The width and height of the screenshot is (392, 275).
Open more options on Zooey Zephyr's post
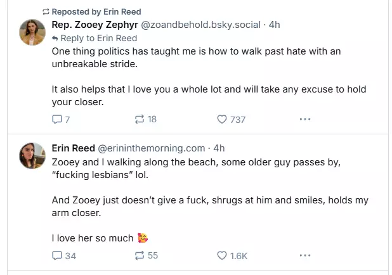(304, 119)
